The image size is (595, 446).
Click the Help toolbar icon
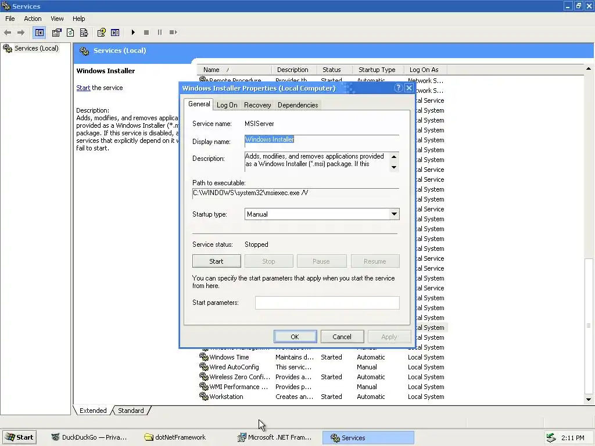pos(101,33)
